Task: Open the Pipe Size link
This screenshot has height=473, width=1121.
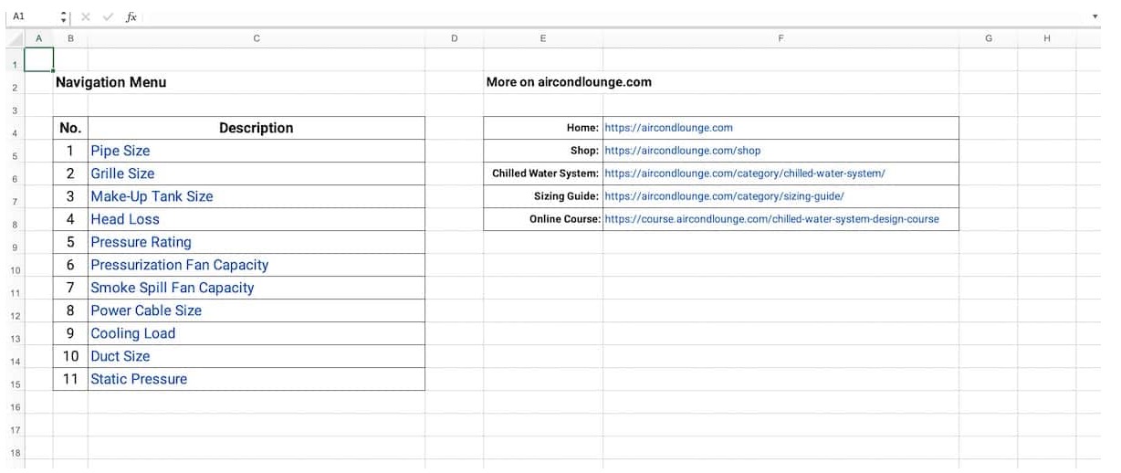Action: click(x=120, y=151)
